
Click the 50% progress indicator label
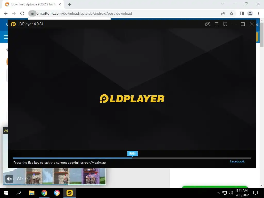point(132,154)
